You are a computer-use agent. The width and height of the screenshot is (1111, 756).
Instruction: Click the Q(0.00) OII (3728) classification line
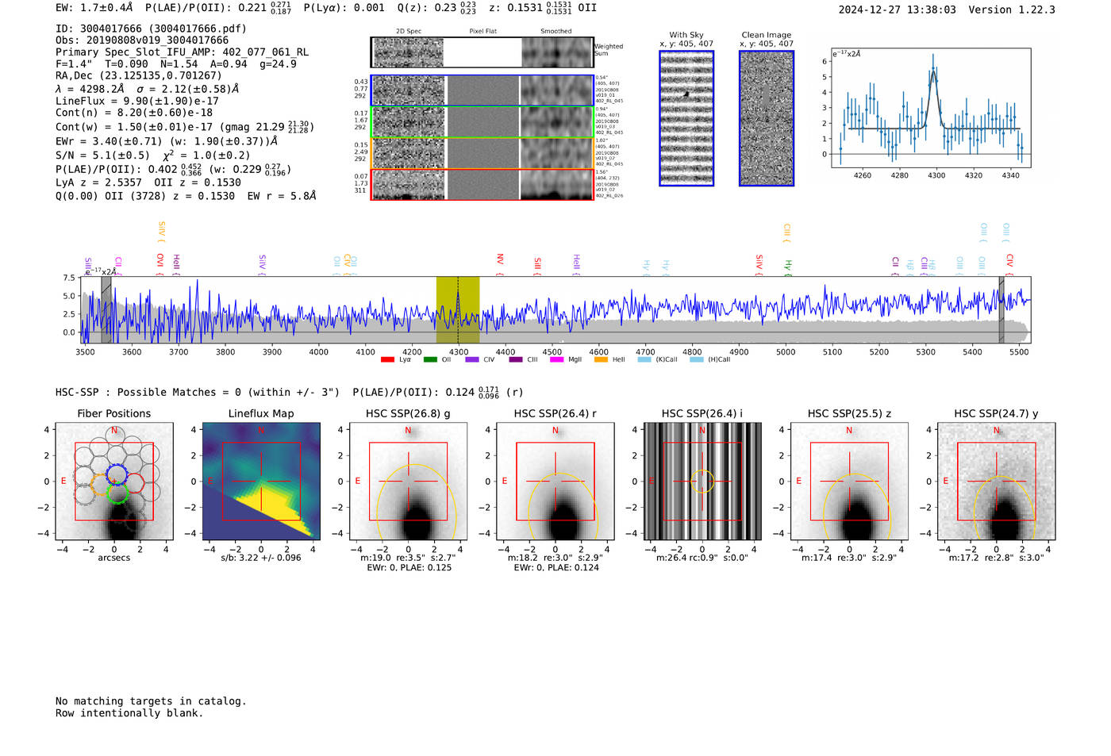(186, 196)
